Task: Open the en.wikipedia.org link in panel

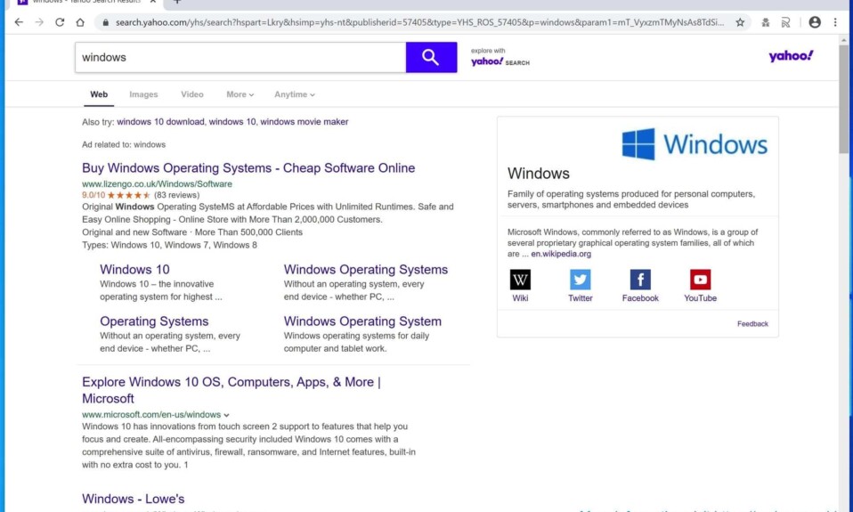Action: coord(561,254)
